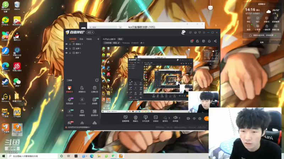Toggle preview eye icon in bottom bar
This screenshot has width=284, height=159.
coord(194,118)
